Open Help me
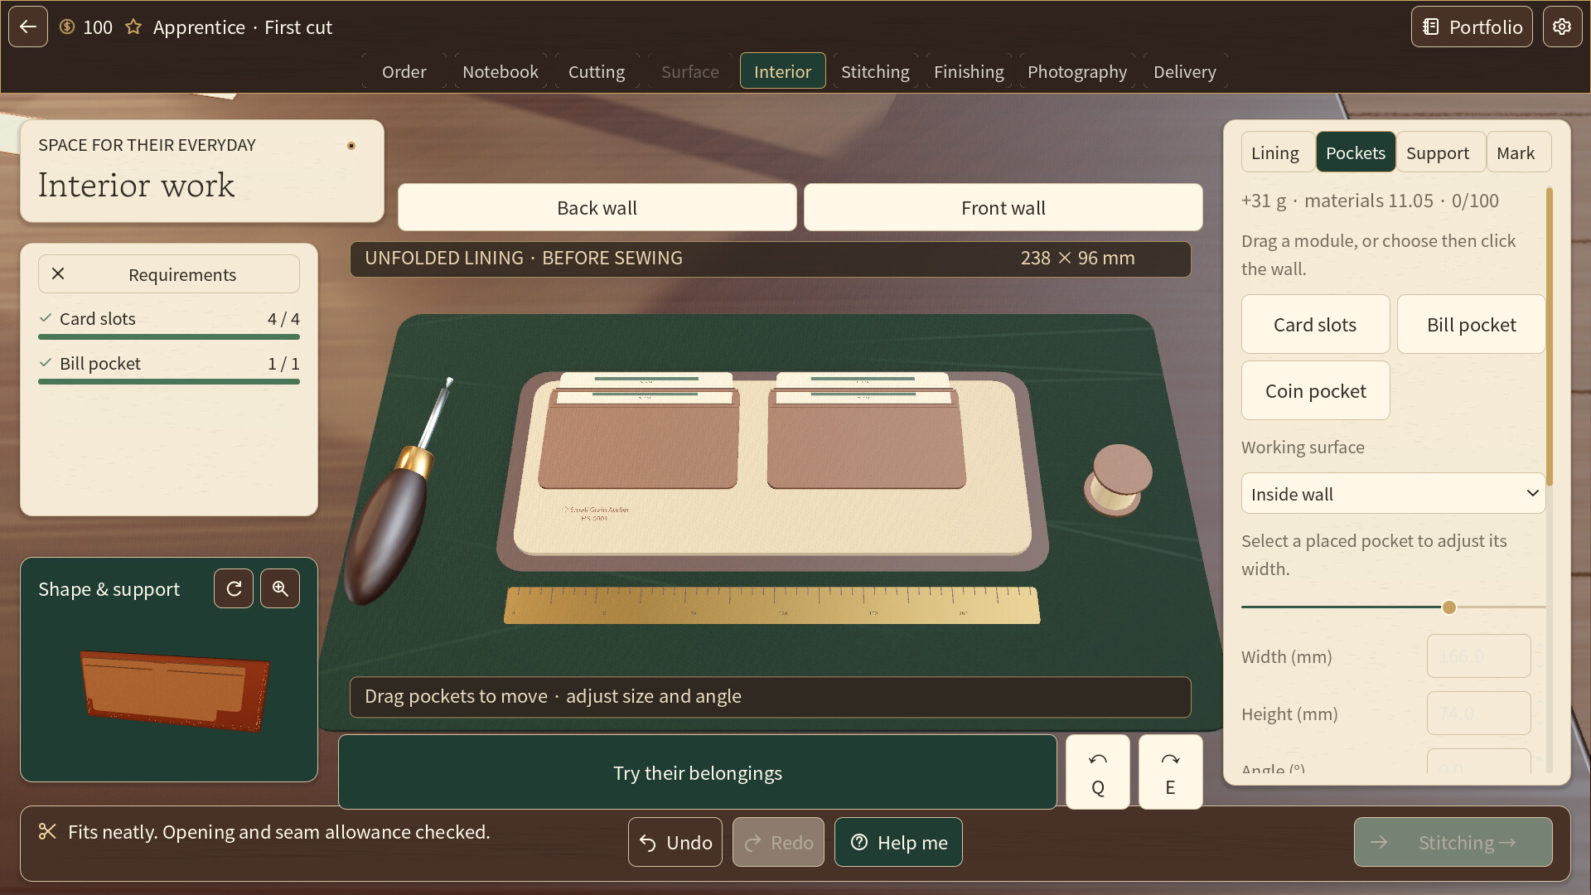Viewport: 1591px width, 895px height. point(898,842)
